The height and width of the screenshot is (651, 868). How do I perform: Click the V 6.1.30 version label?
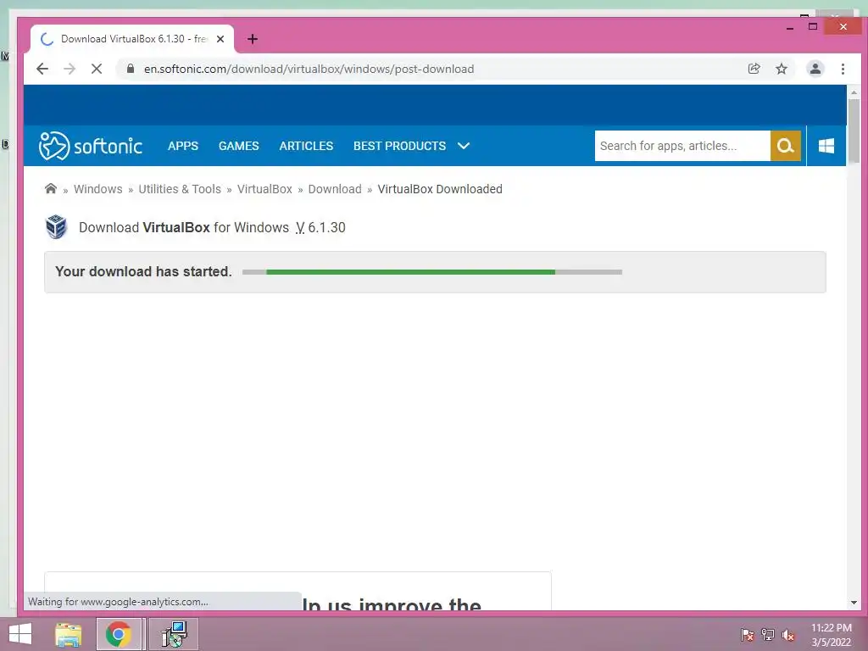[320, 227]
